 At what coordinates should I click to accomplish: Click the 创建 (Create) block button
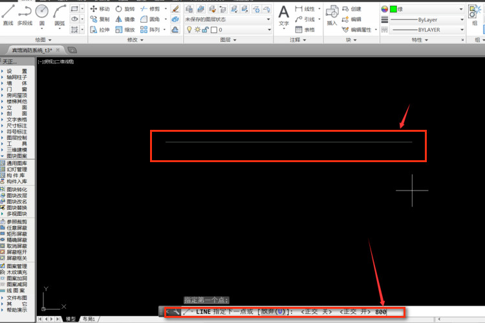[352, 9]
